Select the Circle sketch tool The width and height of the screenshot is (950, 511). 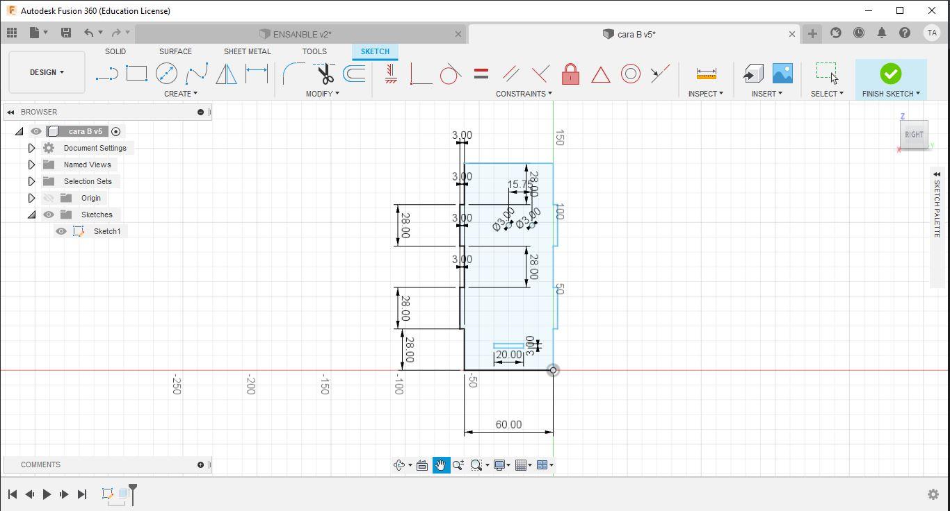[166, 74]
